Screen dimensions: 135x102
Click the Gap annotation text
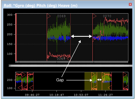60,80
